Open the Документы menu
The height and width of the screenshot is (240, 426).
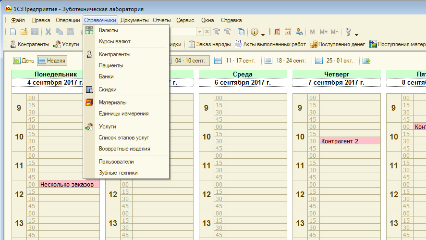coord(134,20)
